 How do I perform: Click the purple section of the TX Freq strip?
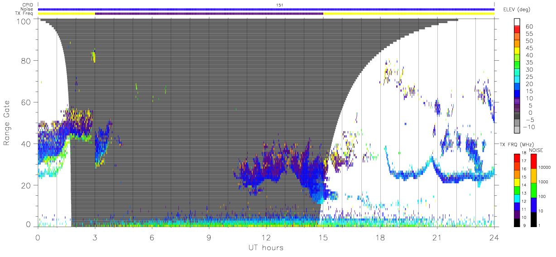(209, 14)
